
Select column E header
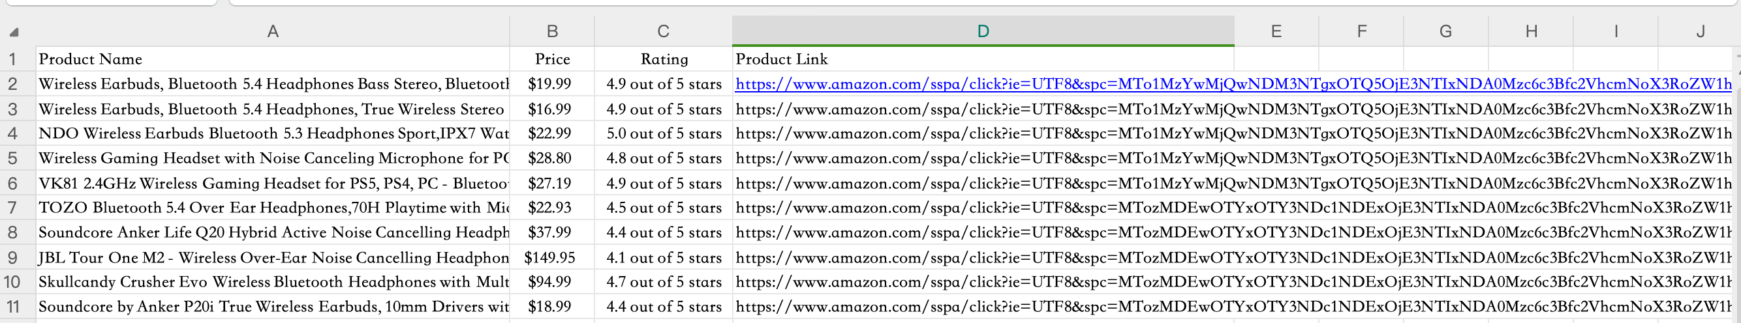point(1276,31)
